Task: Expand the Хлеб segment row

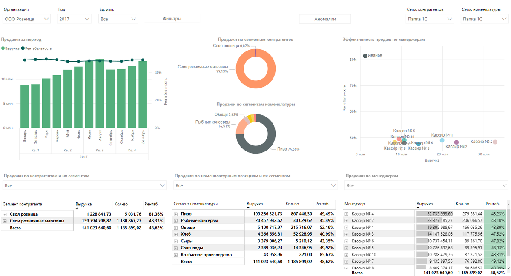Action: click(x=176, y=234)
